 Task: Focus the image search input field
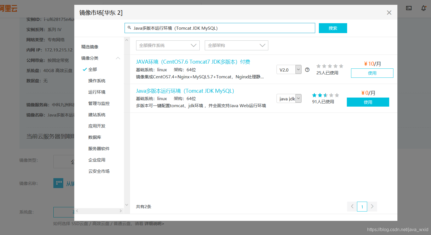pos(220,28)
